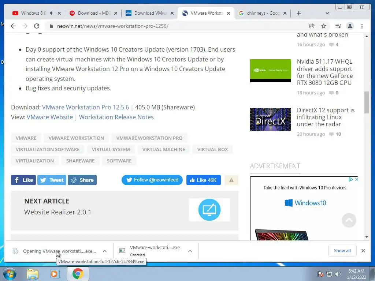Click the Like 46K Facebook button
This screenshot has width=375, height=281.
pyautogui.click(x=204, y=180)
